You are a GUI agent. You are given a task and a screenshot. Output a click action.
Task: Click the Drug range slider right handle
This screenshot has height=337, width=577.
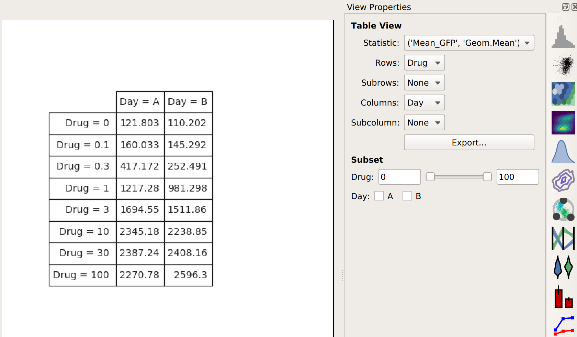487,177
